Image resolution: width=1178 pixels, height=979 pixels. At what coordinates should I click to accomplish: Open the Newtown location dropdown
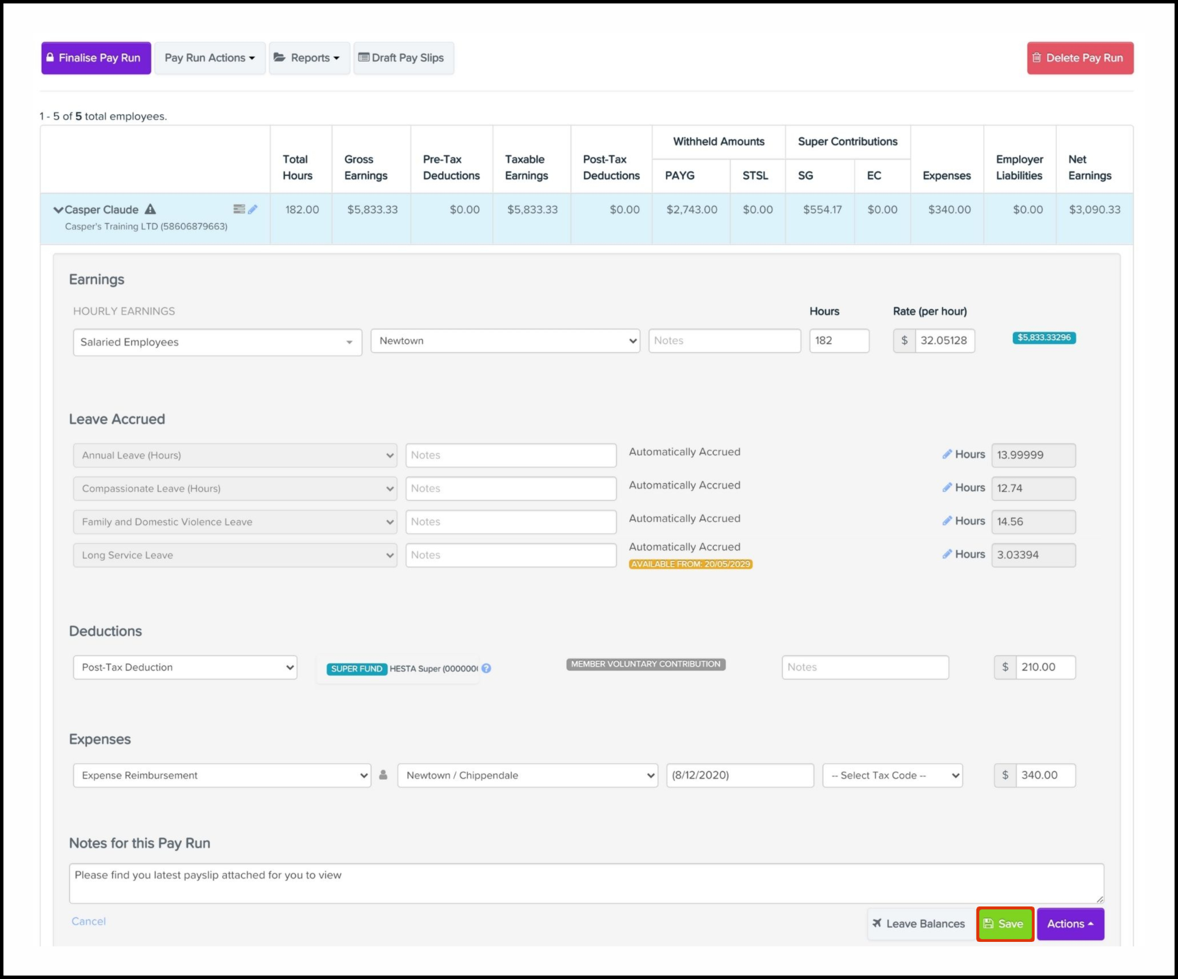click(x=505, y=341)
